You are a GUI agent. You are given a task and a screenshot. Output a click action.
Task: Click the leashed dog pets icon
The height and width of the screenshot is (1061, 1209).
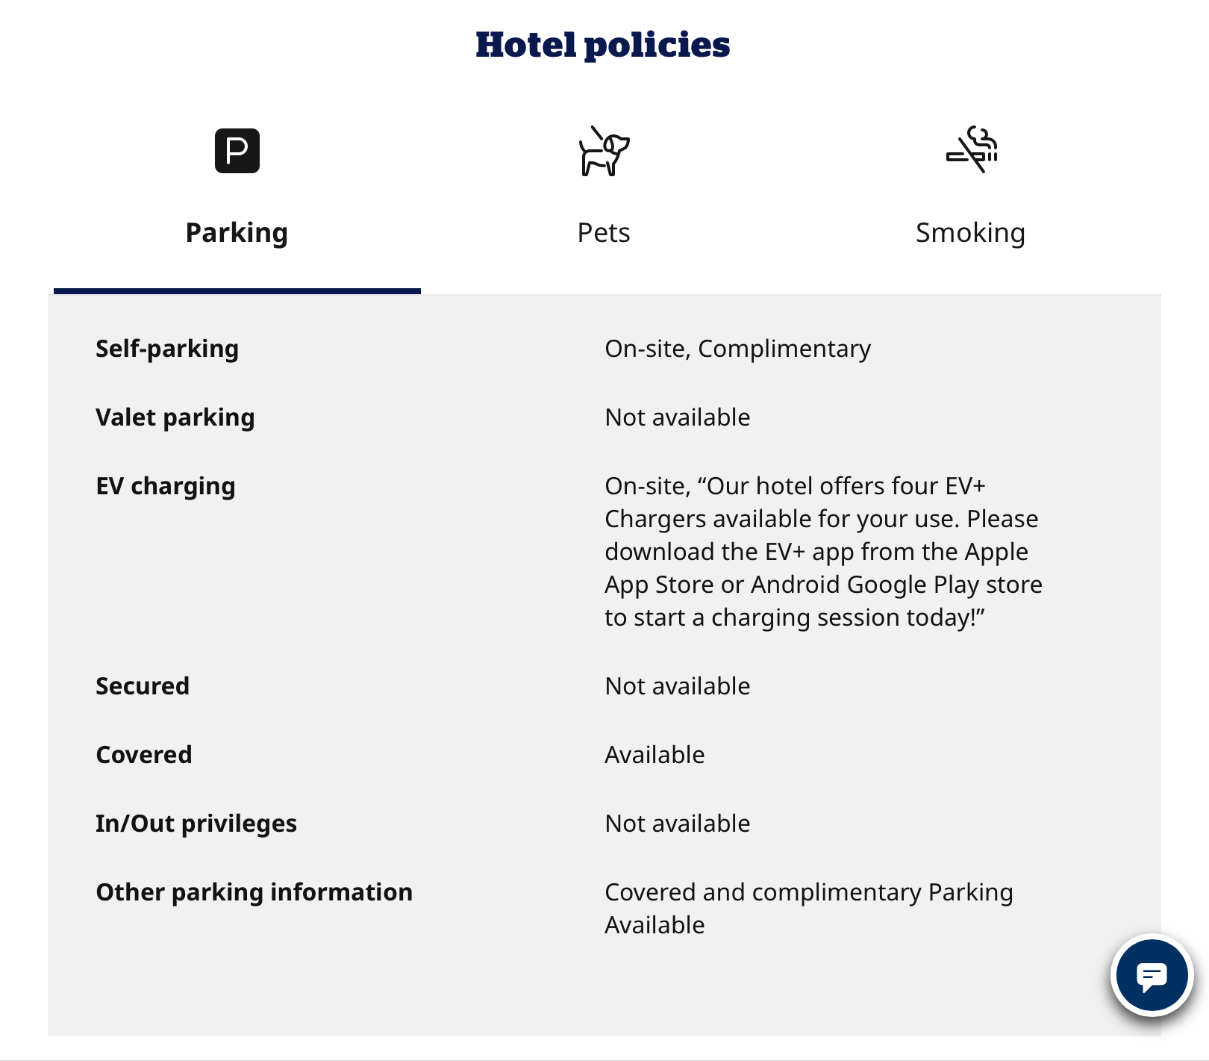[604, 152]
